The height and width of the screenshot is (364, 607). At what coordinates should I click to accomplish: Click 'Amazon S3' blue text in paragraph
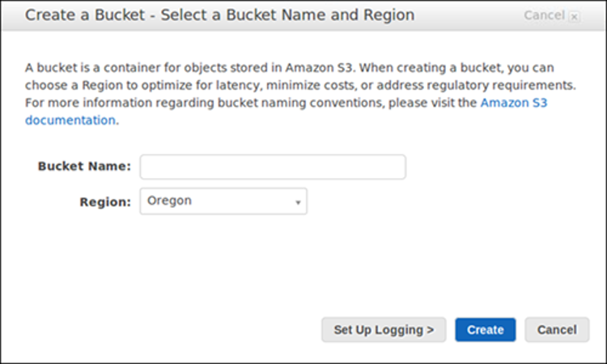[514, 103]
